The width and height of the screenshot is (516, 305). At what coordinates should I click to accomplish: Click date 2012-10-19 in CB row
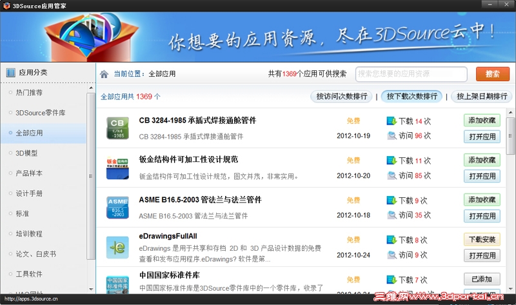pos(353,135)
